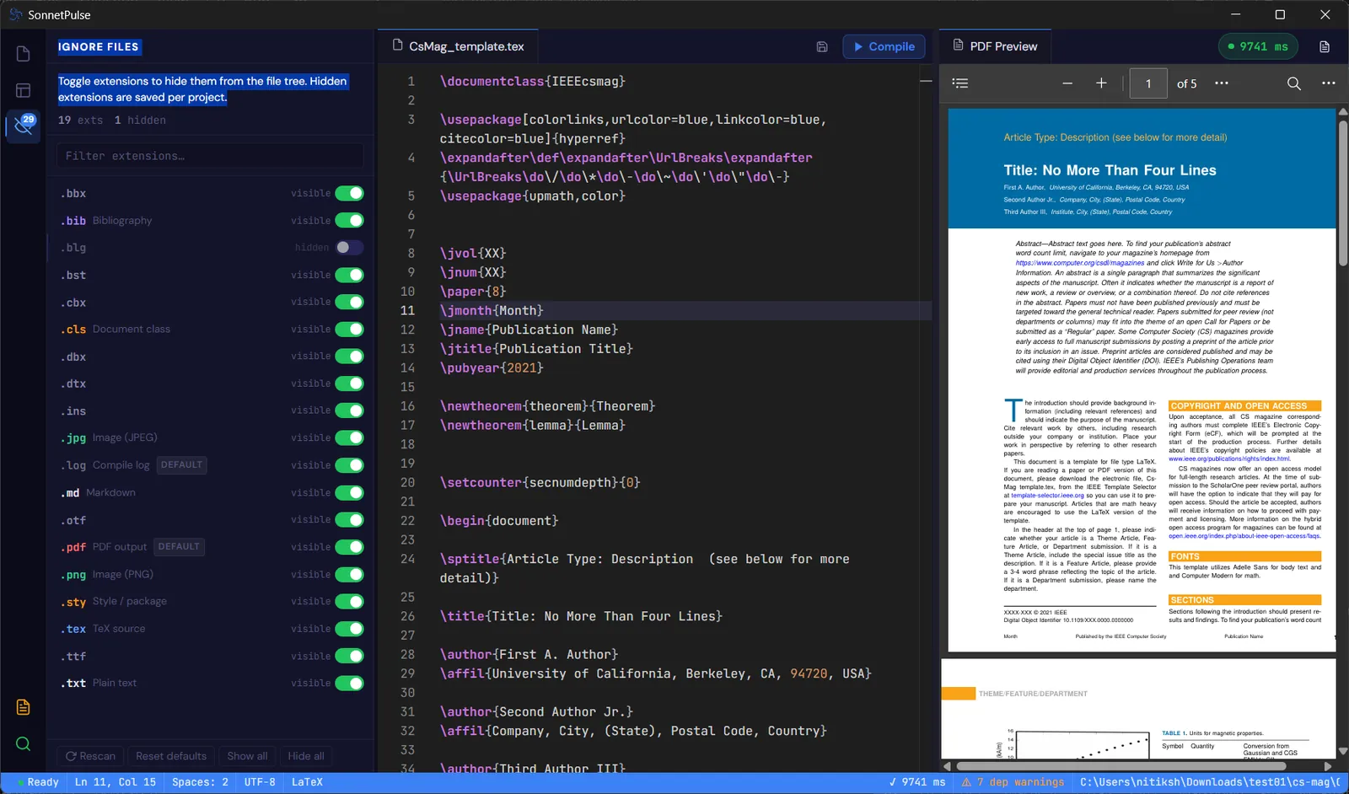The width and height of the screenshot is (1349, 794).
Task: Save the file using the editor save icon
Action: tap(822, 47)
